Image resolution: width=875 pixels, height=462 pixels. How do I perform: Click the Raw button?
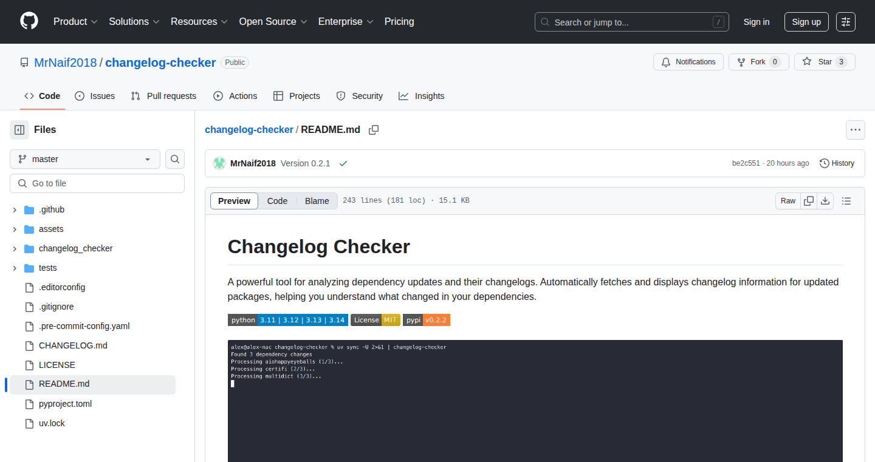tap(788, 201)
